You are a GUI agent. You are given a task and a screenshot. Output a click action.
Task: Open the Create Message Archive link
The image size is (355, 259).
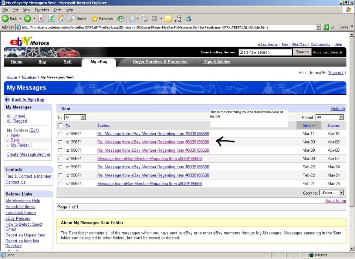(28, 154)
